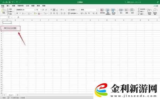Image resolution: width=160 pixels, height=99 pixels.
Task: Expand the formula bar chevron
Action: 159,17
